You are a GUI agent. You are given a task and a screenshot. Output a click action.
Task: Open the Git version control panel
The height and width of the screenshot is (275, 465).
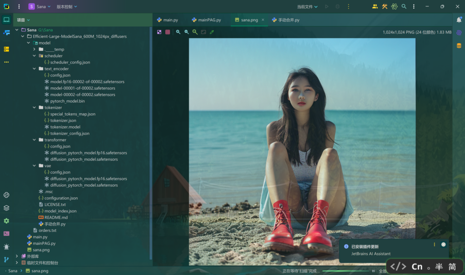pyautogui.click(x=6, y=260)
